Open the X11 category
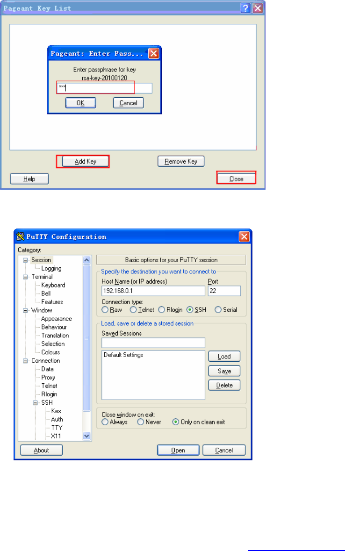This screenshot has width=345, height=551. (x=56, y=436)
